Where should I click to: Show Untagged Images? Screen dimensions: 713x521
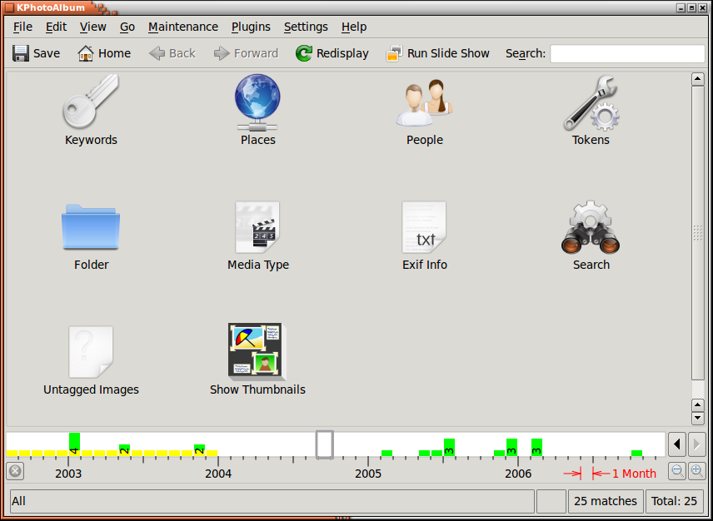(x=91, y=361)
